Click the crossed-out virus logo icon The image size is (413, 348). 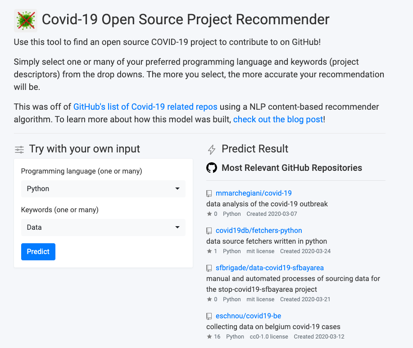click(26, 21)
